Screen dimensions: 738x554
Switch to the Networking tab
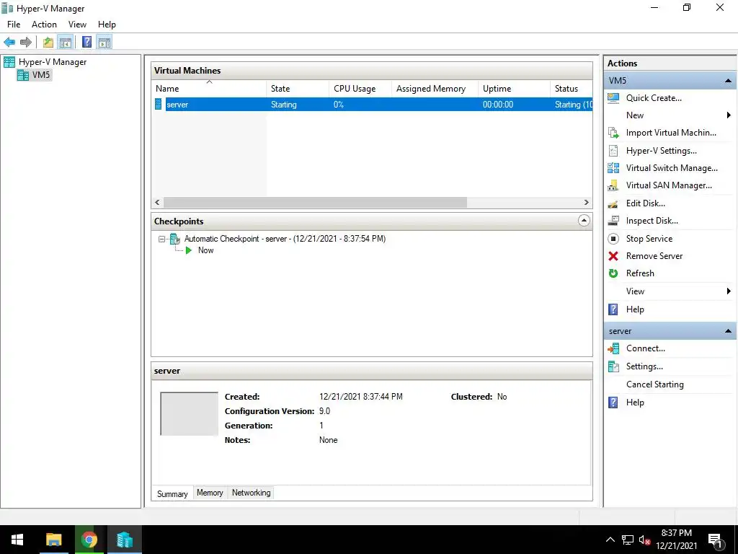252,493
